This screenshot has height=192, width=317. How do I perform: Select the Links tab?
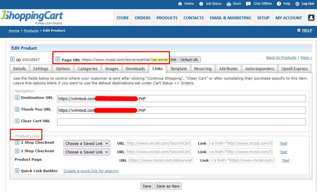[x=158, y=69]
